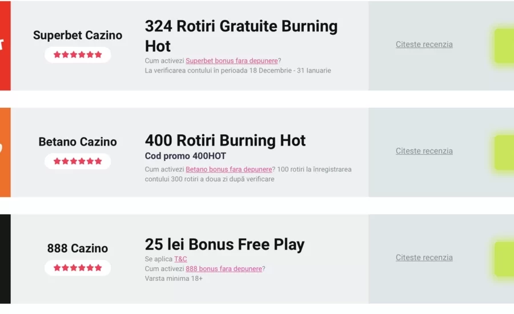The height and width of the screenshot is (314, 514).
Task: Open Superbet's Citeste recenzia link
Action: tap(424, 45)
